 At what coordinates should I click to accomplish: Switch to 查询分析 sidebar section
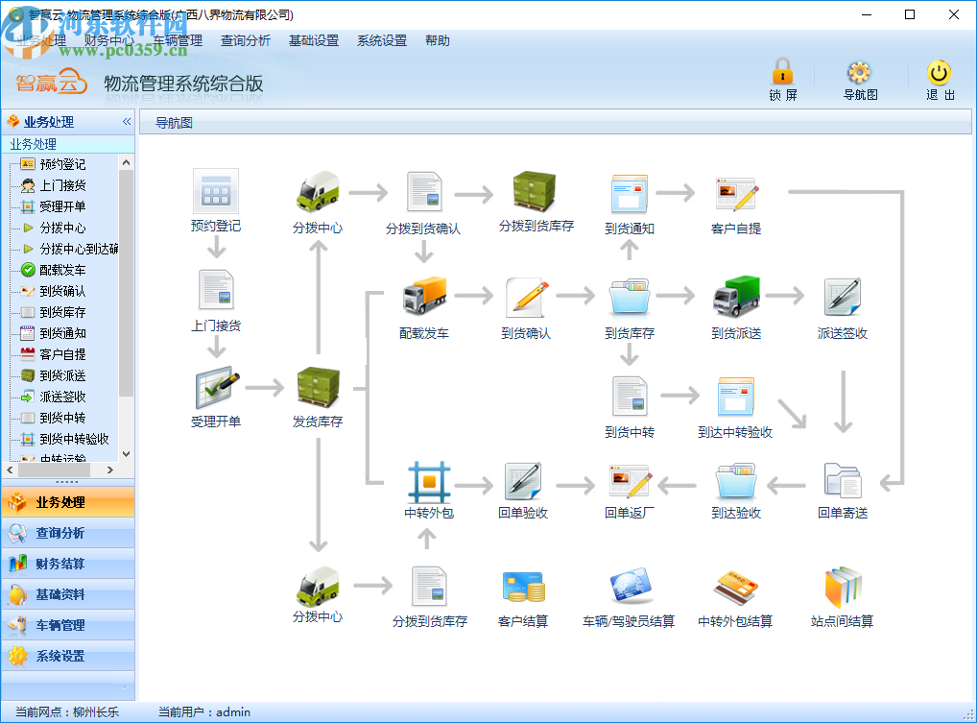[x=68, y=533]
